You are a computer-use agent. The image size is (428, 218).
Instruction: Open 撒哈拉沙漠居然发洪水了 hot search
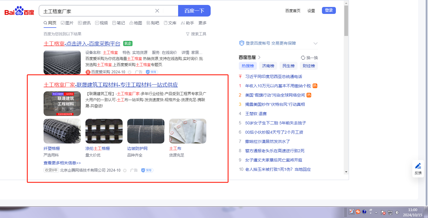point(268,141)
